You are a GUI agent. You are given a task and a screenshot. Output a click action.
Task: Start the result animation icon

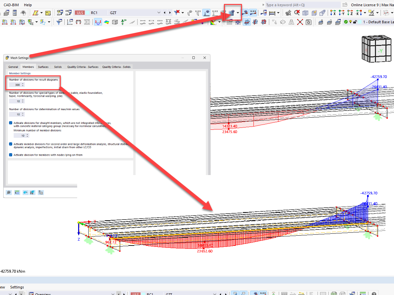coord(87,22)
